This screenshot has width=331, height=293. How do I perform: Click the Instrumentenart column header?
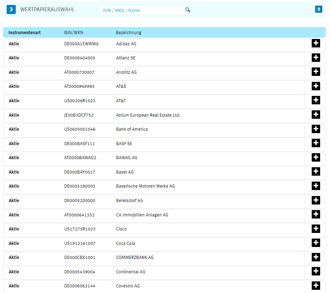(25, 33)
